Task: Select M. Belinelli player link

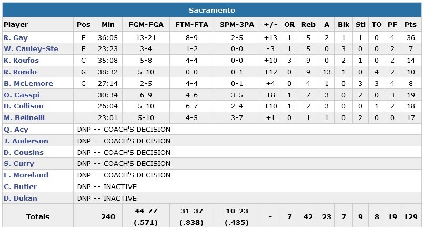Action: [24, 118]
